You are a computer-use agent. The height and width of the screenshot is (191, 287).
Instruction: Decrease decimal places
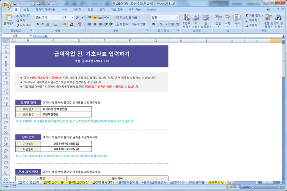(x=177, y=24)
